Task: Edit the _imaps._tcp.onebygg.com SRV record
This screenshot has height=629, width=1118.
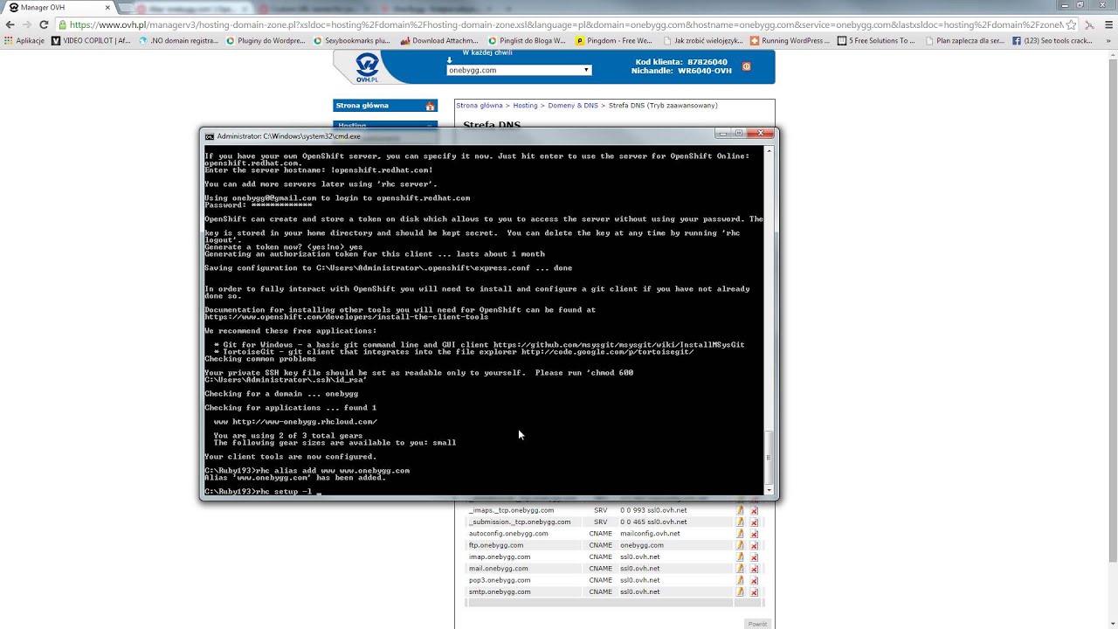Action: [740, 510]
